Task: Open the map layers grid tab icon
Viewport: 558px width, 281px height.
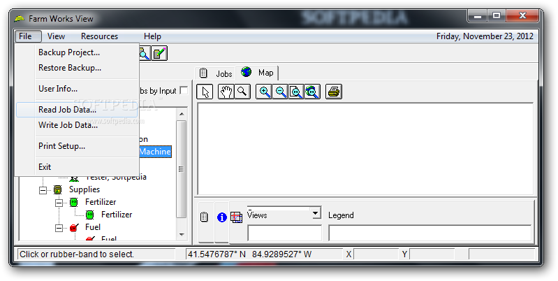Action: point(236,217)
